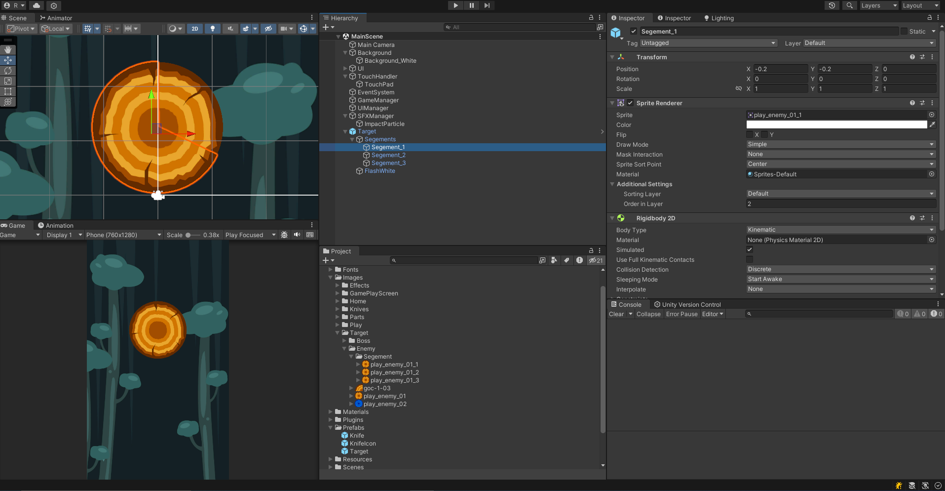
Task: Click the Game view mute audio icon
Action: [x=297, y=235]
